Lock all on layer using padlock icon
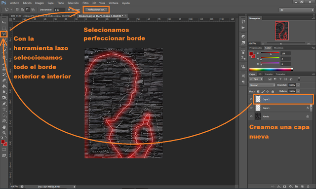This screenshot has height=189, width=316. [x=273, y=91]
